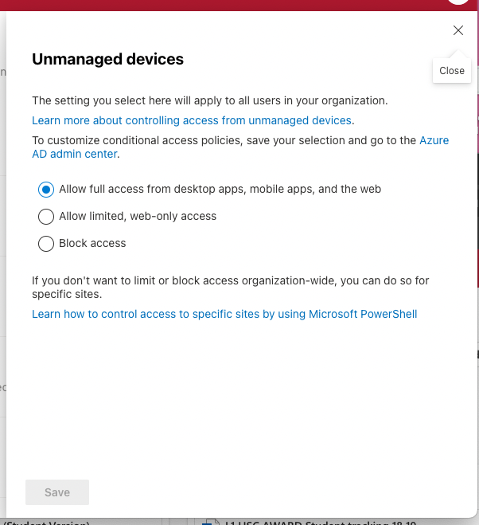Open PowerShell specific sites control link
The height and width of the screenshot is (525, 479).
tap(224, 314)
